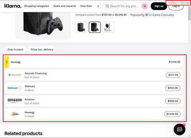The height and width of the screenshot is (138, 191).
Task: Open the in-stock Newegg offer name
Action: click(29, 112)
